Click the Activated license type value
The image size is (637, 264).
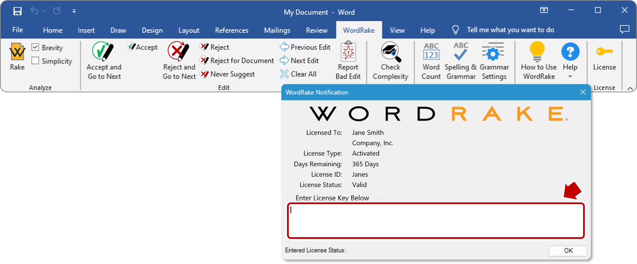click(x=366, y=153)
